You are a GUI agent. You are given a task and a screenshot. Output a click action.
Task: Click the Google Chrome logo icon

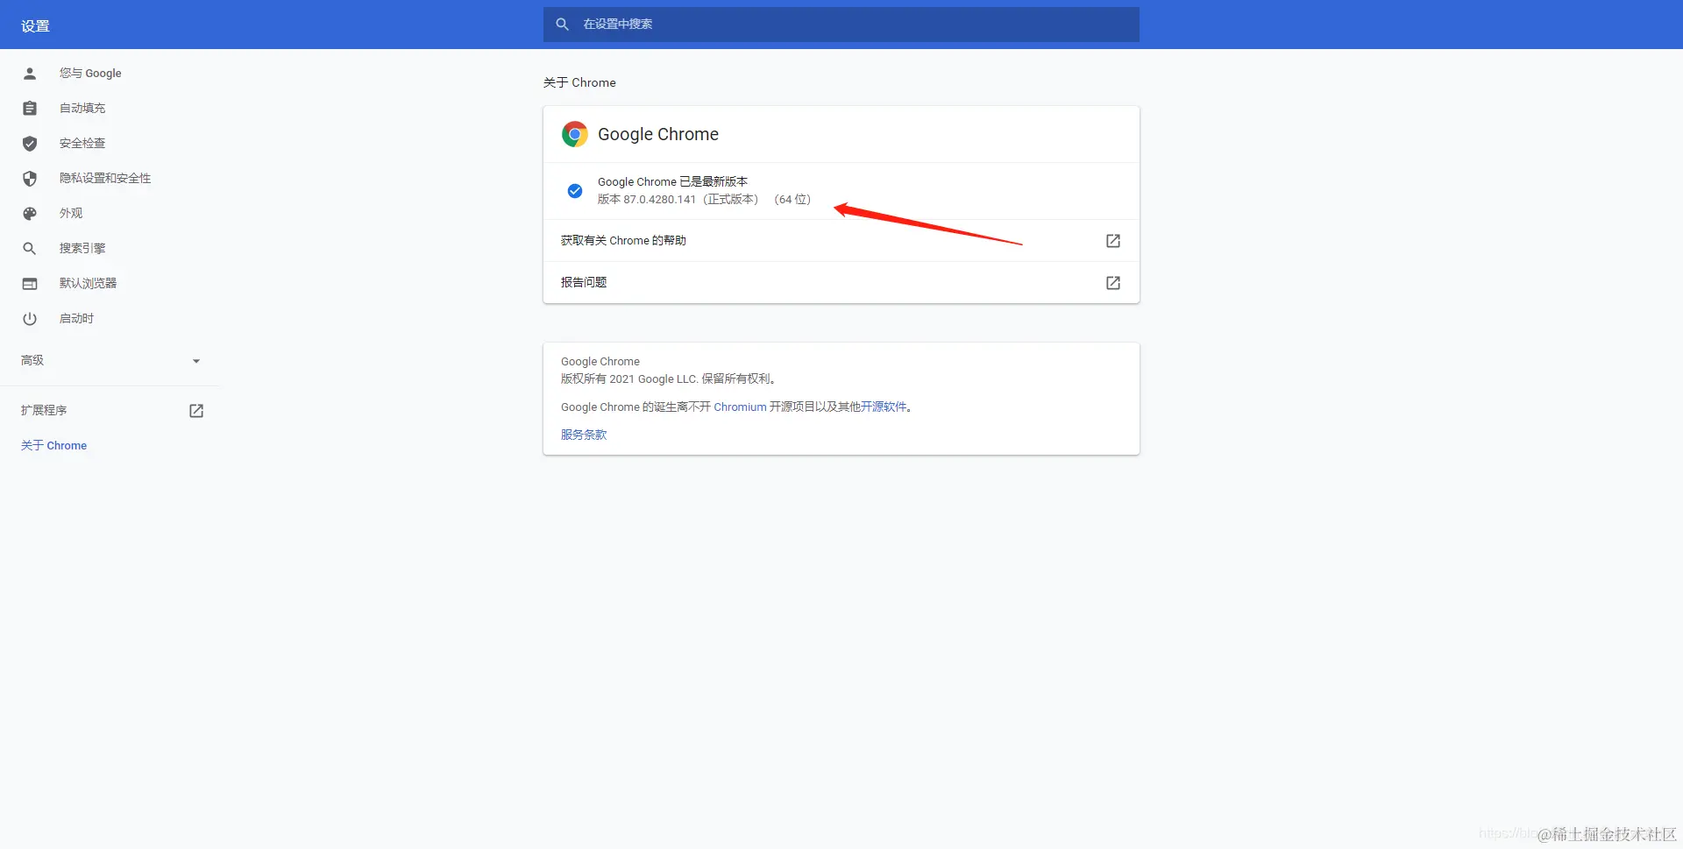click(x=574, y=133)
